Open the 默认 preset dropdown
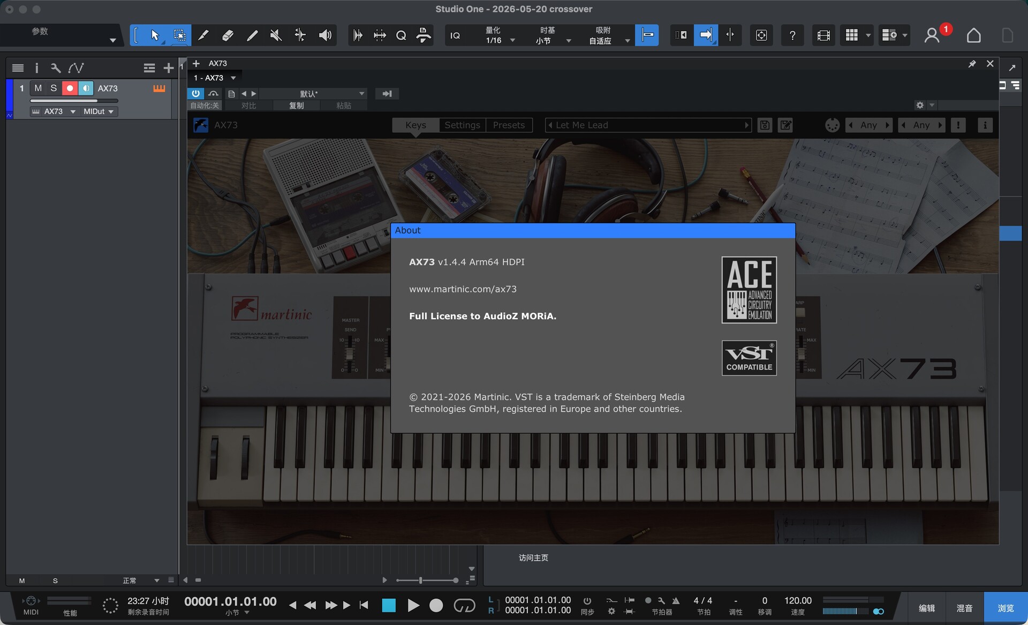The width and height of the screenshot is (1028, 625). (313, 94)
